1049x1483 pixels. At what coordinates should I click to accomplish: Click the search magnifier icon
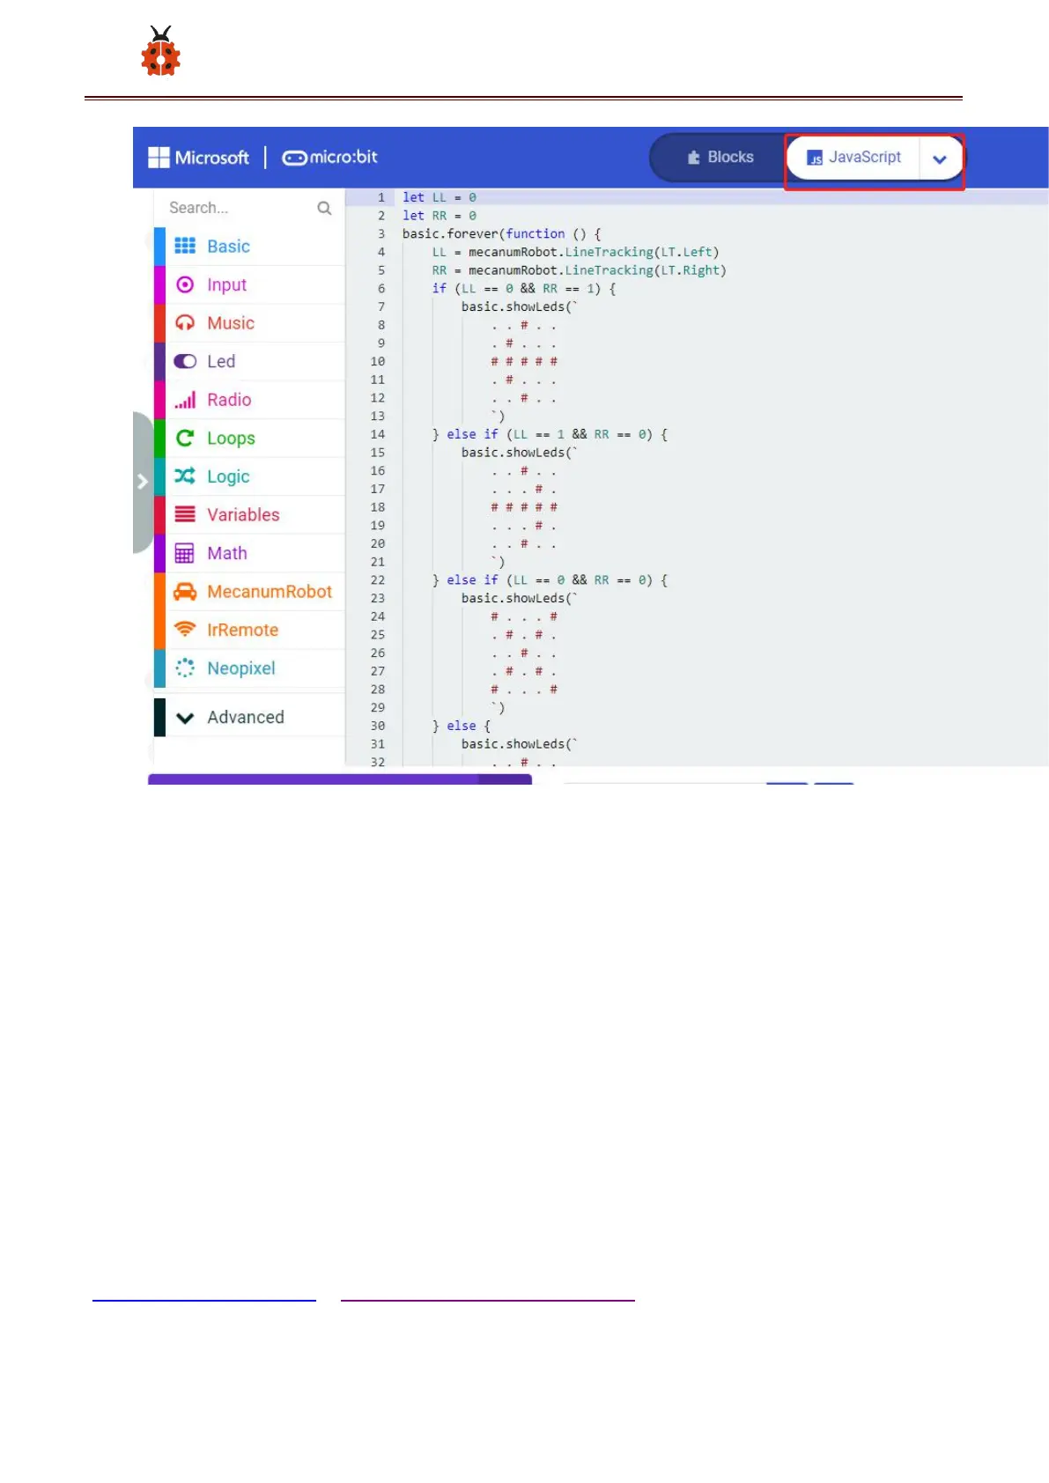324,208
